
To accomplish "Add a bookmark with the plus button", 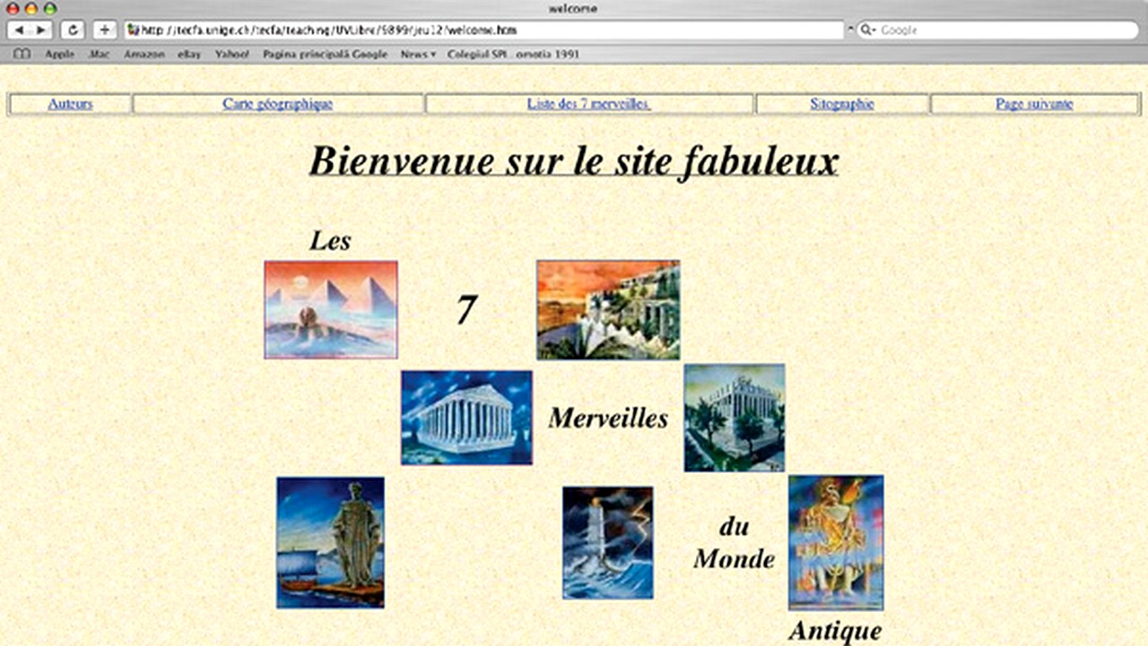I will pyautogui.click(x=104, y=31).
